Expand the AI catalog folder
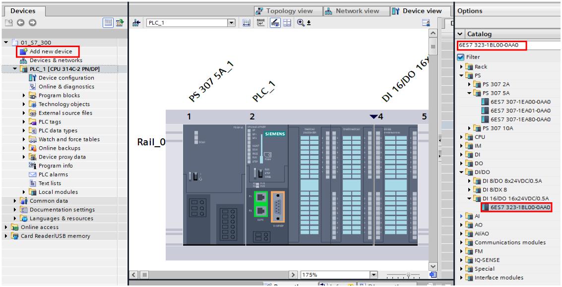This screenshot has height=287, width=562. 462,216
